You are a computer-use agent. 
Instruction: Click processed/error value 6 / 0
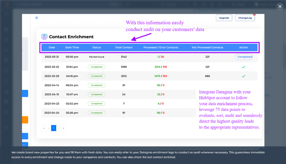161,104
